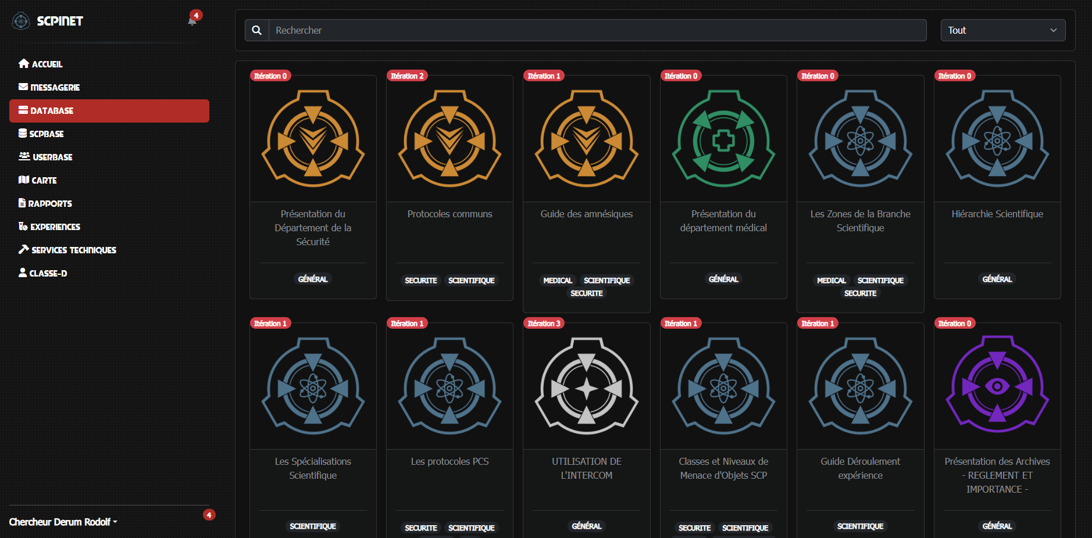
Task: Click Itération 1 badge on Guide des amnésiques
Action: click(x=544, y=76)
